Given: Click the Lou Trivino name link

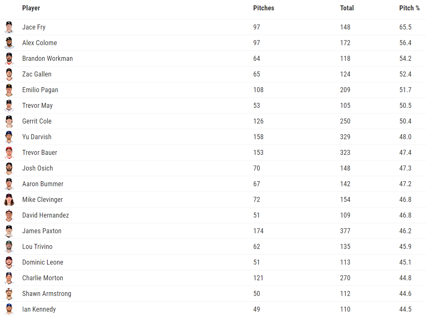Looking at the screenshot, I should pos(37,247).
